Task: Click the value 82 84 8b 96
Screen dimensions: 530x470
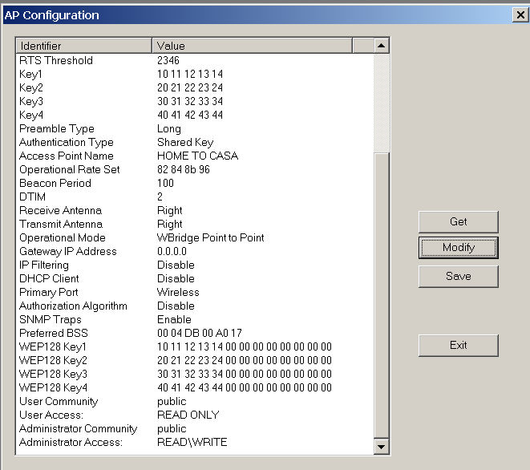Action: click(184, 169)
